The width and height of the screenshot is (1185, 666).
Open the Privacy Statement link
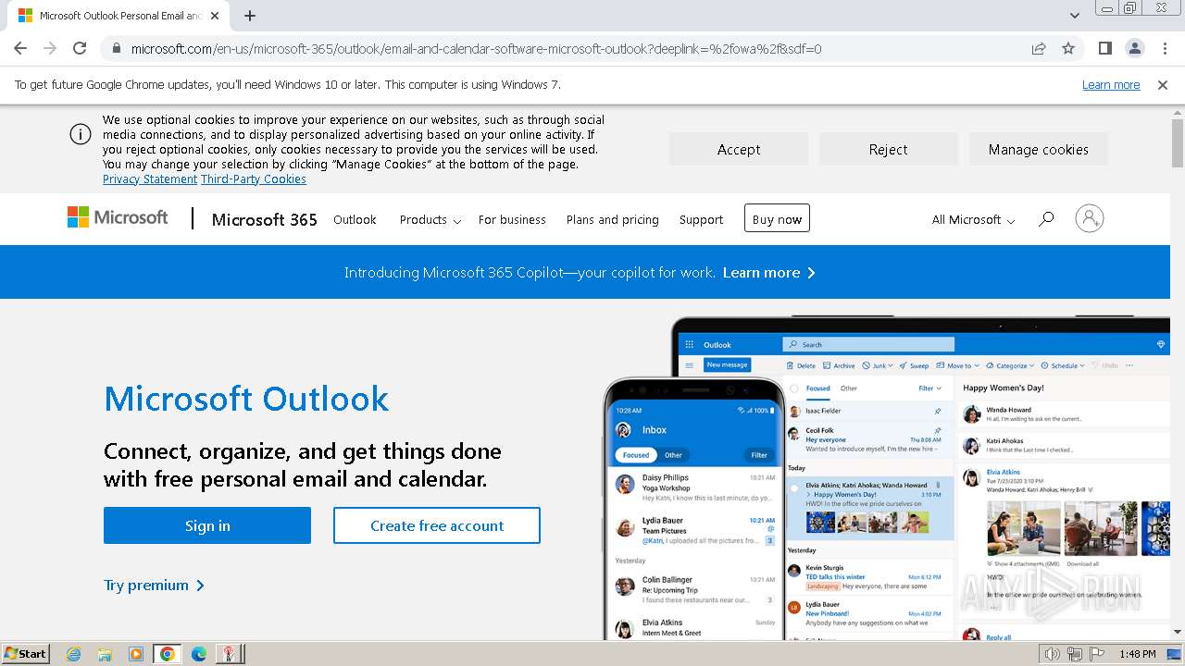pos(150,179)
